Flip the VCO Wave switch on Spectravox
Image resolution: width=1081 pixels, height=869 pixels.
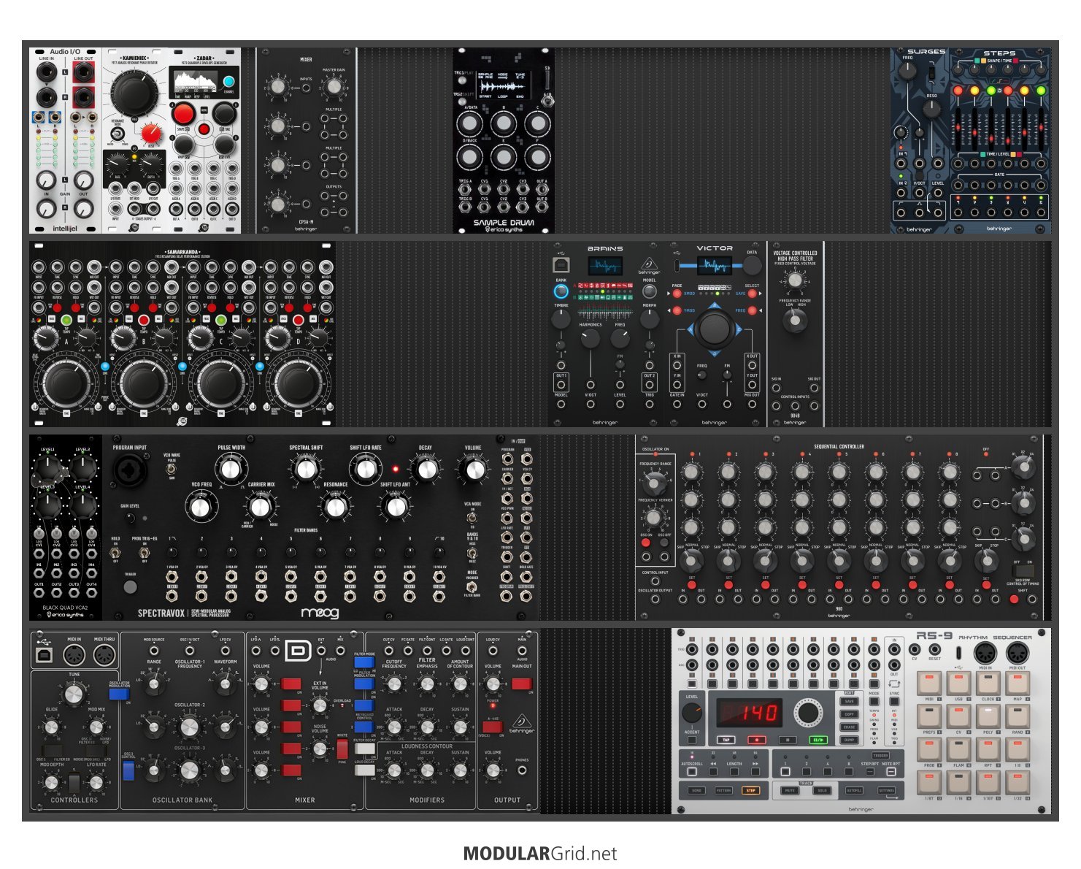point(172,469)
